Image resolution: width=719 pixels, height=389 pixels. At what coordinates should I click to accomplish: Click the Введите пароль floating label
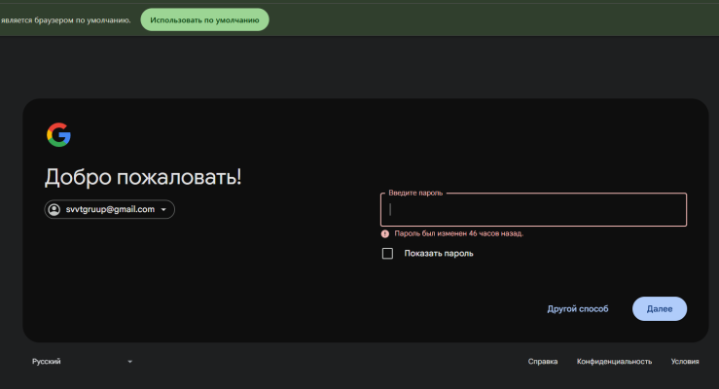415,193
